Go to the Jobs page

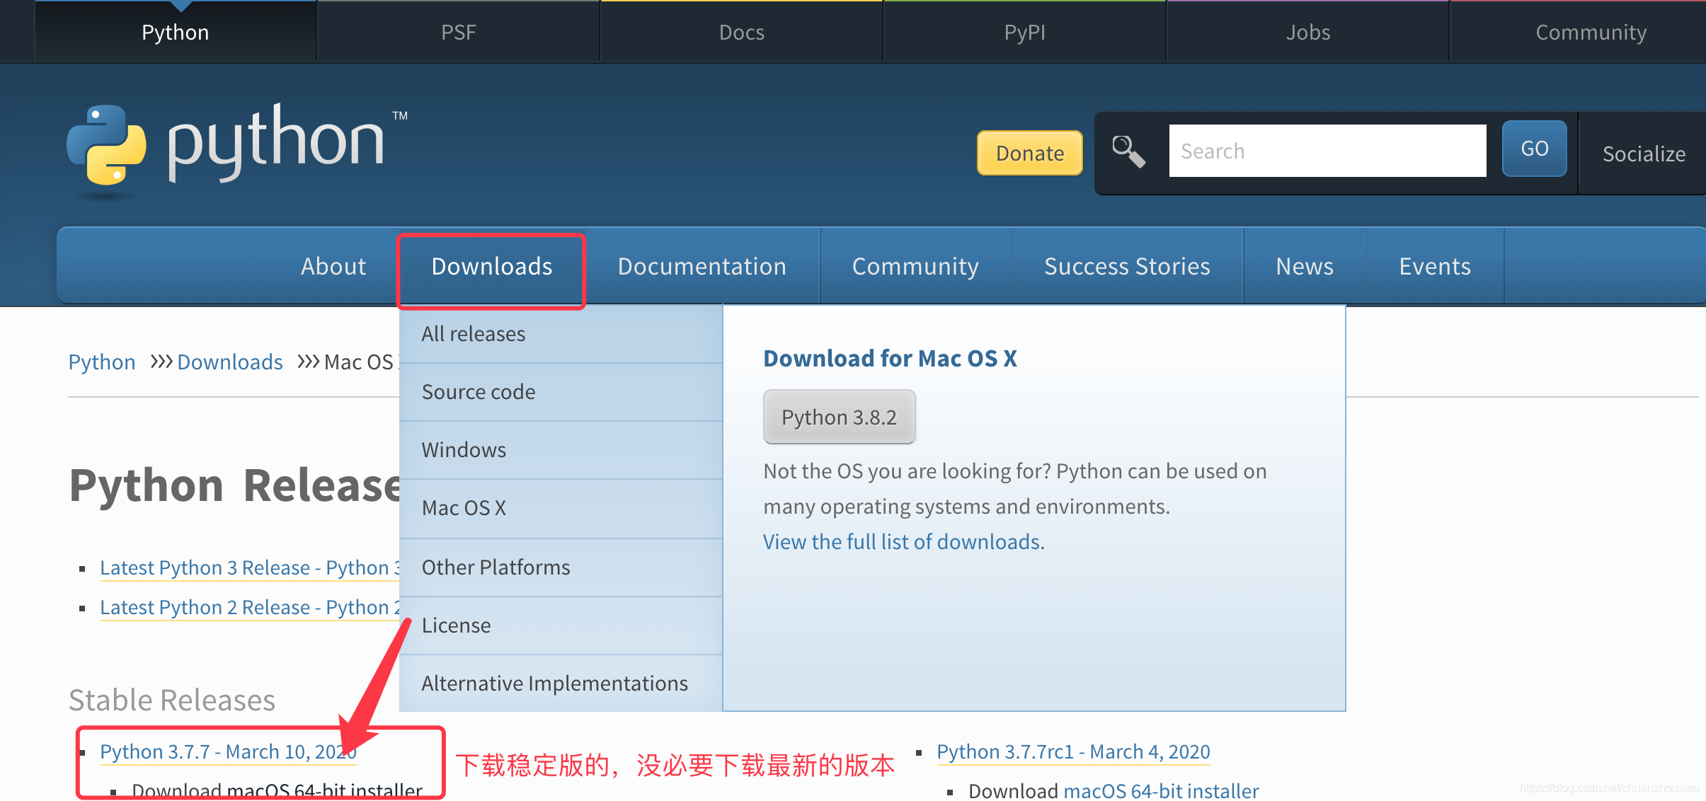[1306, 31]
